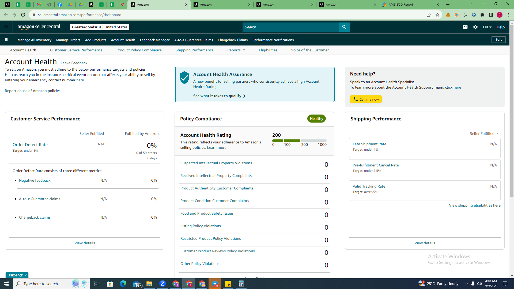The image size is (514, 289).
Task: Click the Call me now button
Action: click(366, 99)
